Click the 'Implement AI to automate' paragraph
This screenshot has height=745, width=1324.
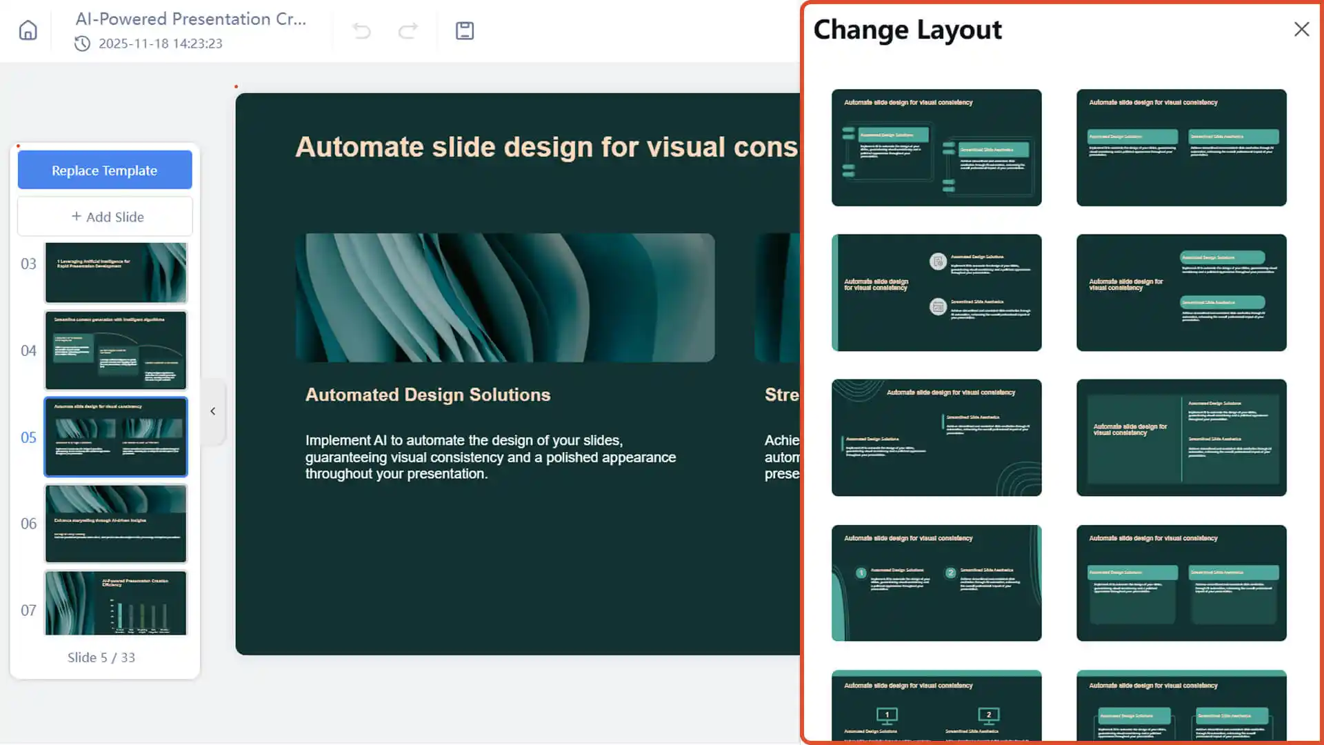pyautogui.click(x=490, y=457)
